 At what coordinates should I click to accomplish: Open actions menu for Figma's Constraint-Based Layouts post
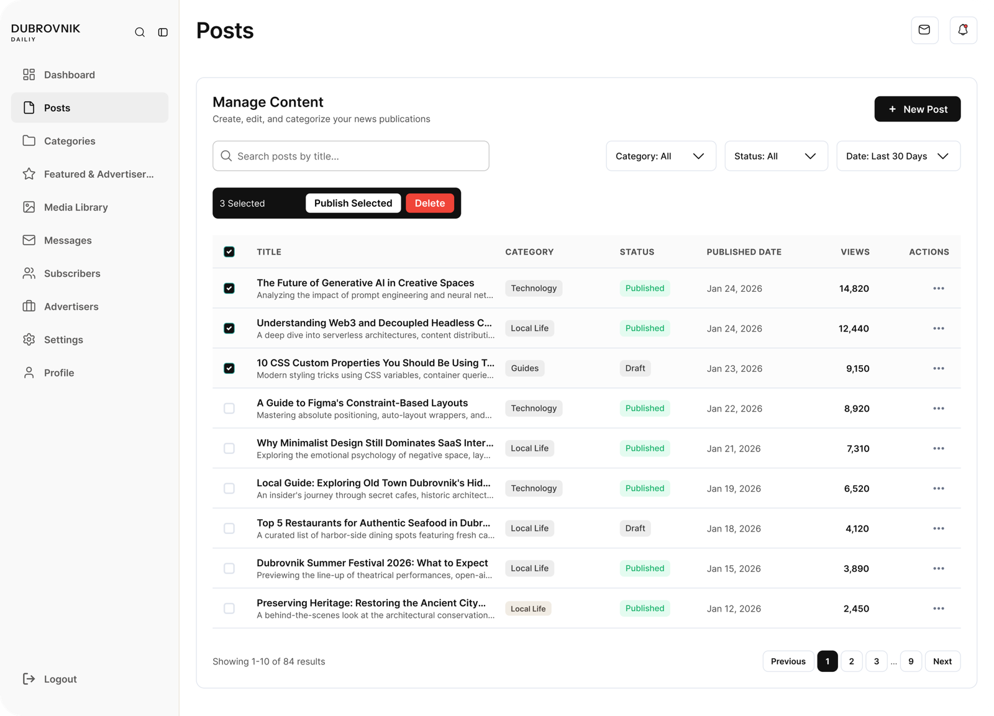(938, 408)
